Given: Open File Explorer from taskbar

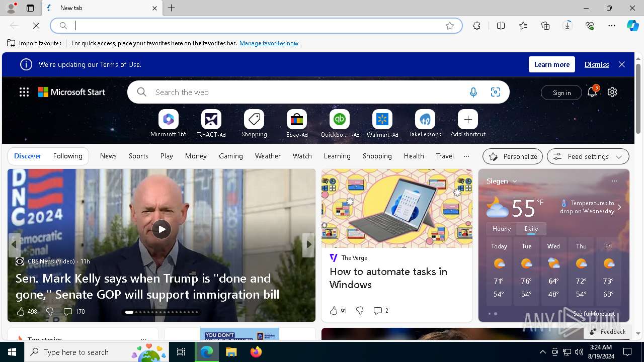Looking at the screenshot, I should coord(231,352).
